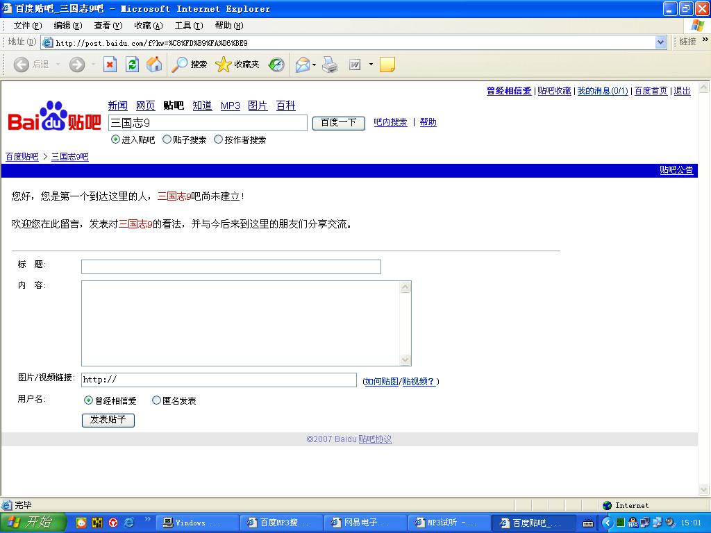Open the 帮助(H) menu

tap(229, 26)
